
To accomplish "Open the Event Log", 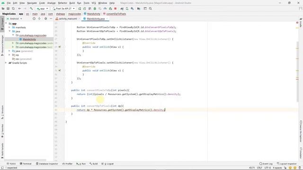I will (x=266, y=164).
